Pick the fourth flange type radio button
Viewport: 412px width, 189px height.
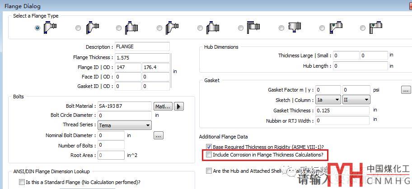[159, 28]
